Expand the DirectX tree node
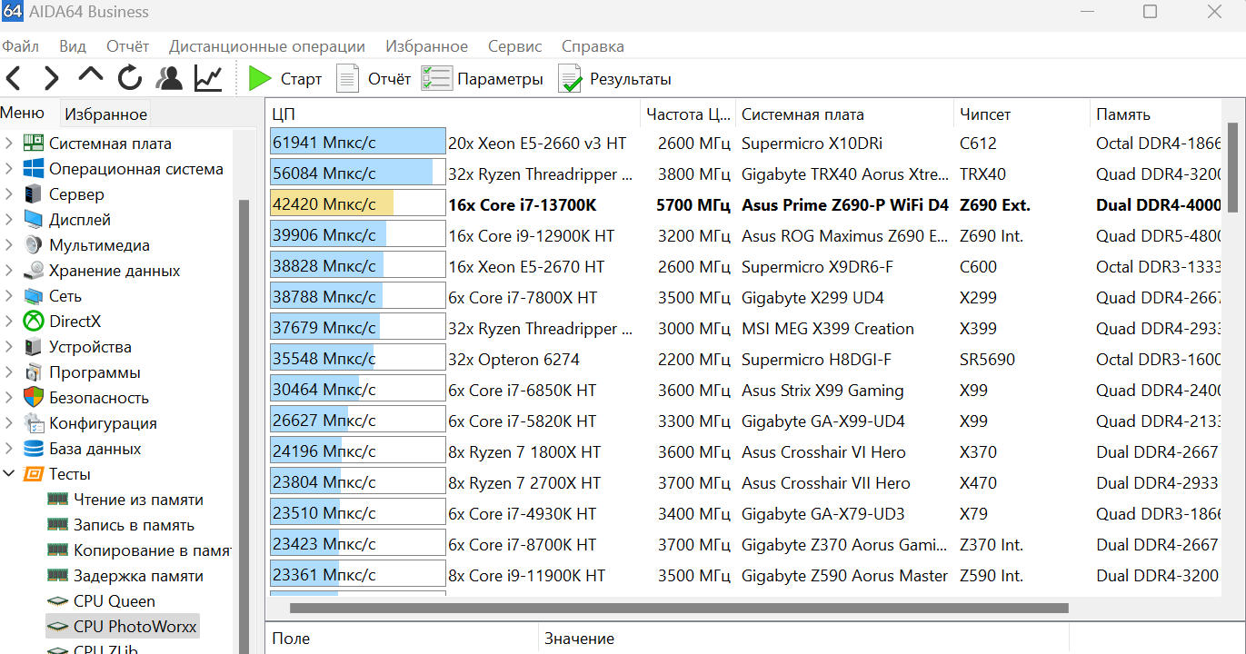 (x=9, y=321)
